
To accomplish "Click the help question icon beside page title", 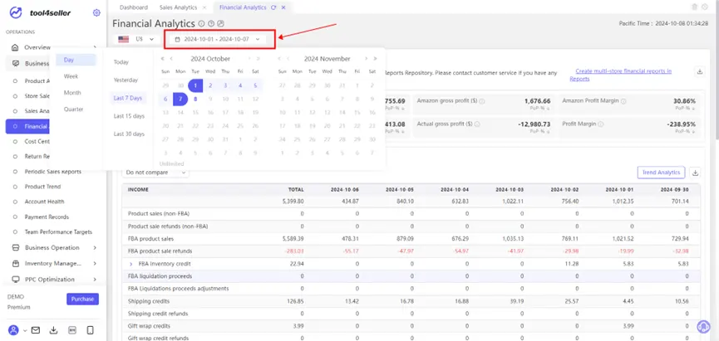I will (x=211, y=24).
